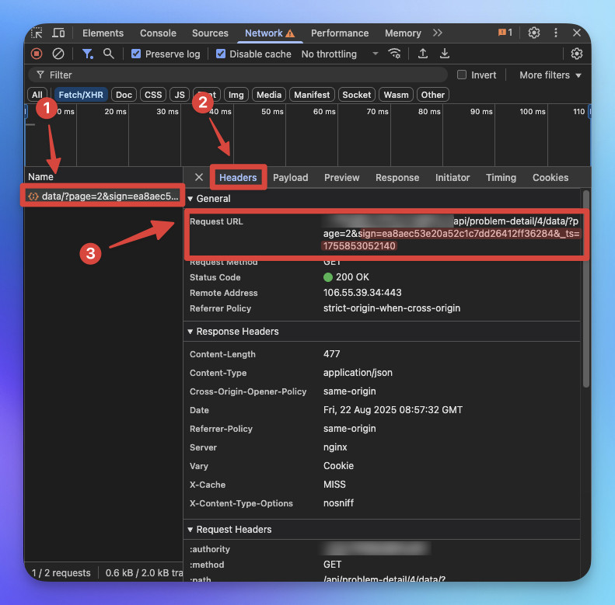Open Network panel settings gear
Viewport: 615px width, 605px height.
click(577, 54)
